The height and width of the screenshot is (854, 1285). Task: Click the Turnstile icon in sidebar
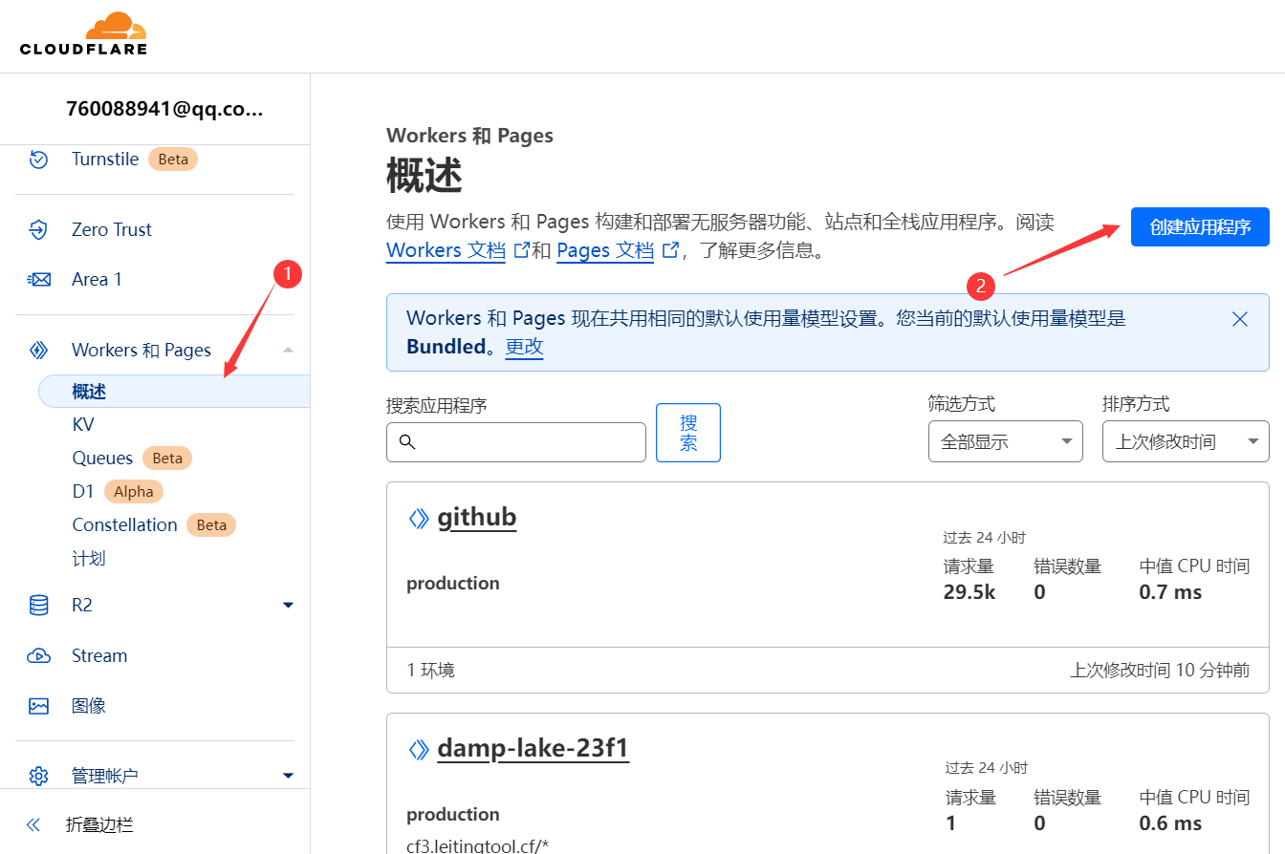pos(38,159)
